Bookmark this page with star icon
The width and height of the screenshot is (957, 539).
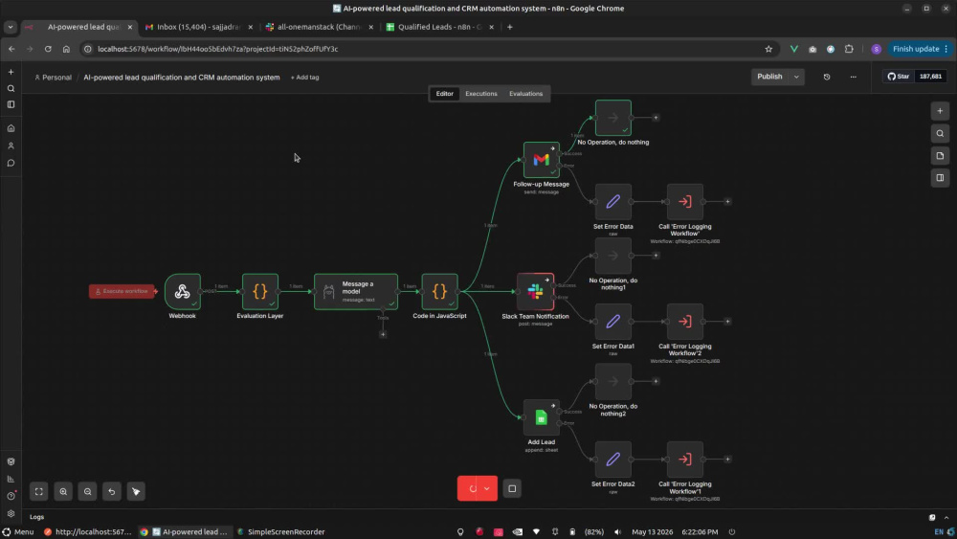point(768,49)
